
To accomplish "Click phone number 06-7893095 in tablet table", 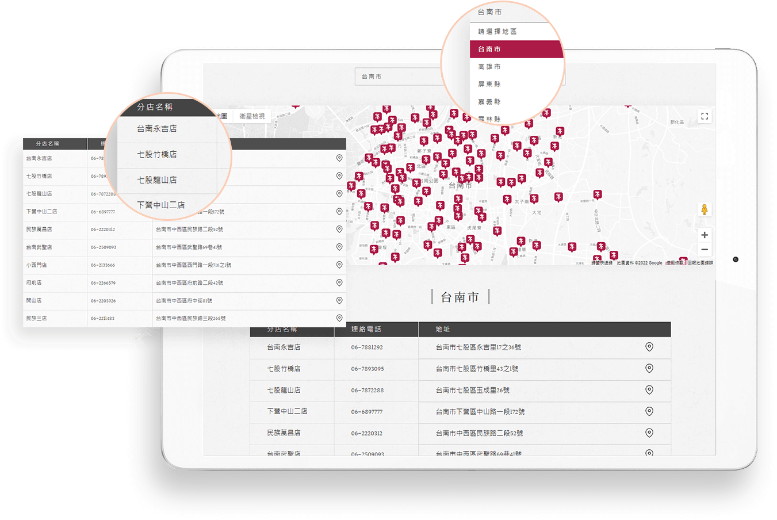I will pos(367,369).
